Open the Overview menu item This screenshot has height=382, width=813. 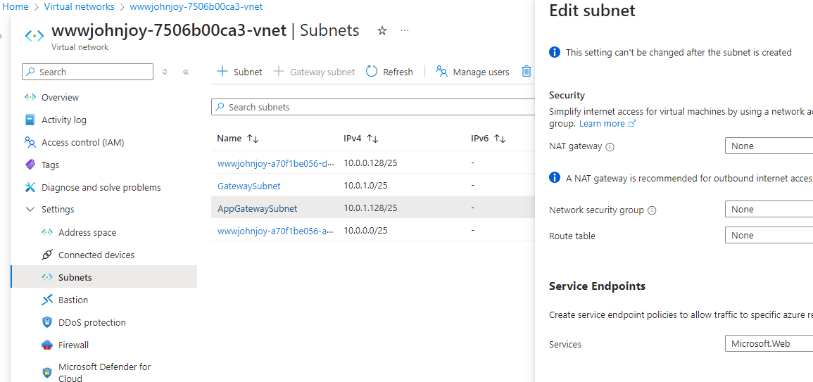point(60,98)
